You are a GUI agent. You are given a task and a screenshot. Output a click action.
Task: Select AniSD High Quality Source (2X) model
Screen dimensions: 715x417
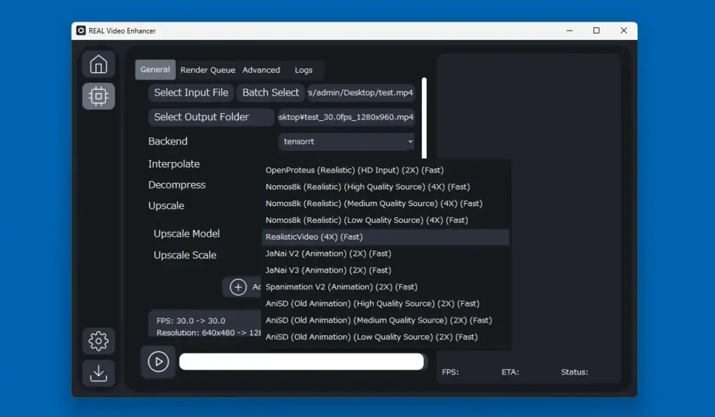385,303
